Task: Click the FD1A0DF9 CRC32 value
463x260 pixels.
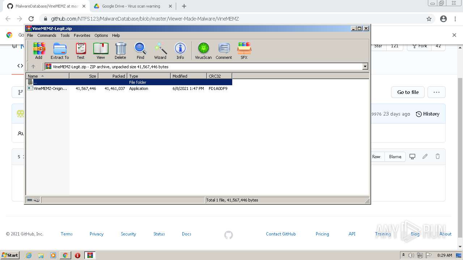Action: pos(218,88)
